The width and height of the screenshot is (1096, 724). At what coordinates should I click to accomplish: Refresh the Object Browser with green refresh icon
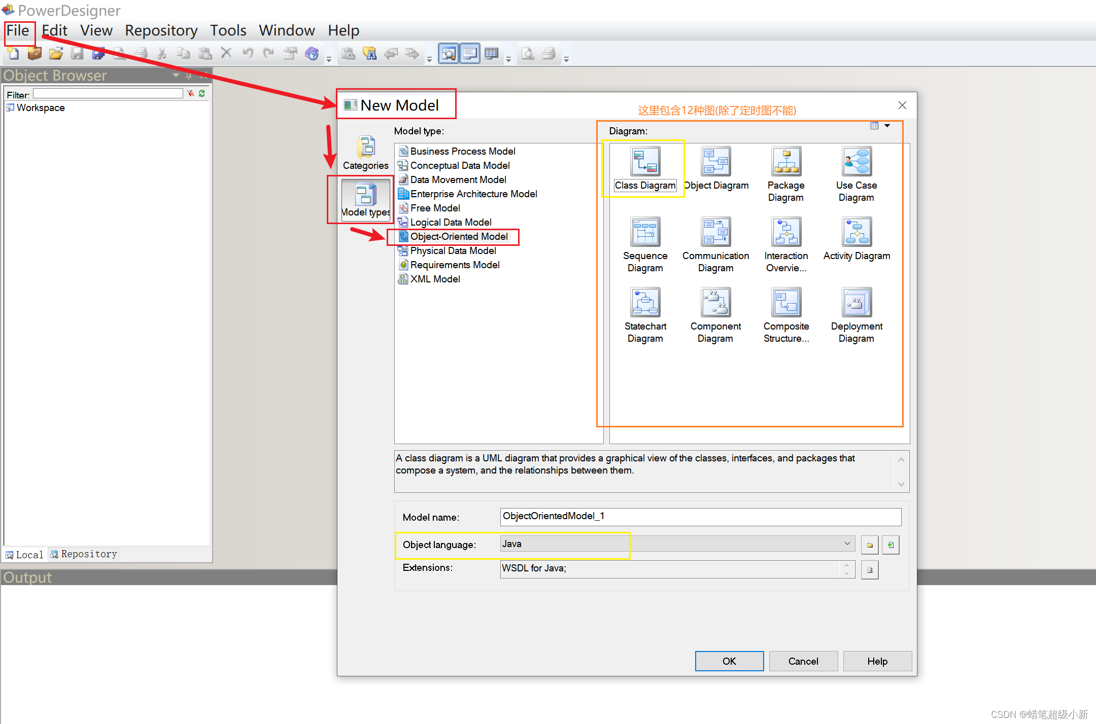pyautogui.click(x=201, y=93)
